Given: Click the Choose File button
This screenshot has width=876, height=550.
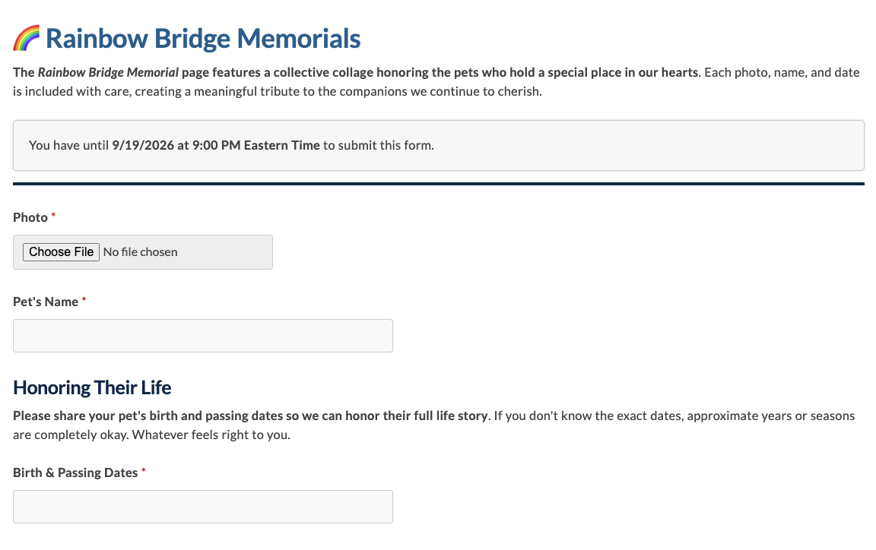Looking at the screenshot, I should coord(61,251).
